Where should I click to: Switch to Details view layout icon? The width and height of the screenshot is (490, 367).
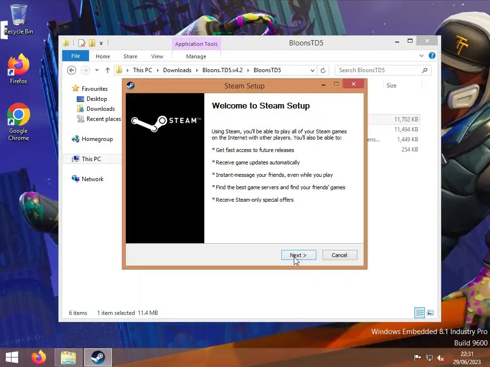(x=419, y=313)
